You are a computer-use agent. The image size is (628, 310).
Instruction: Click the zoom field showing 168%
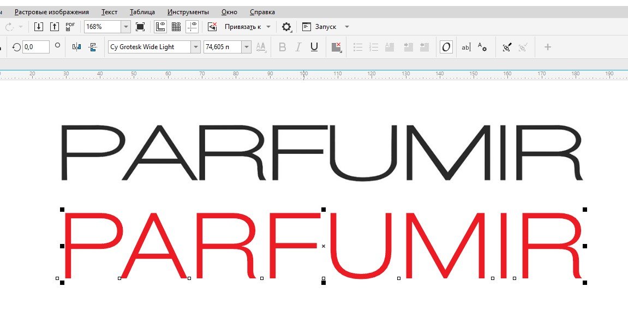pyautogui.click(x=103, y=27)
